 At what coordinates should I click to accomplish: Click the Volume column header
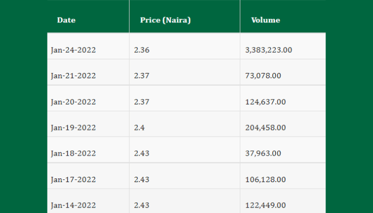point(265,20)
